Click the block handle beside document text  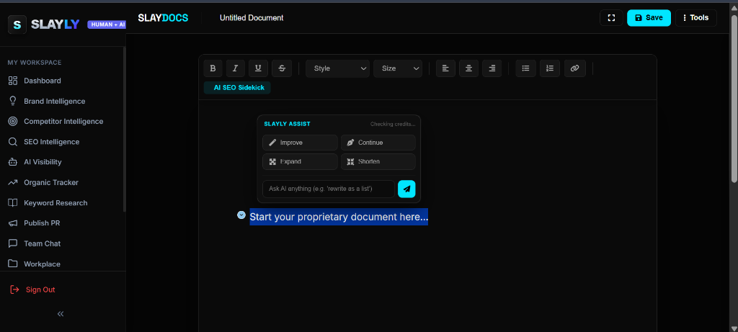pos(241,215)
